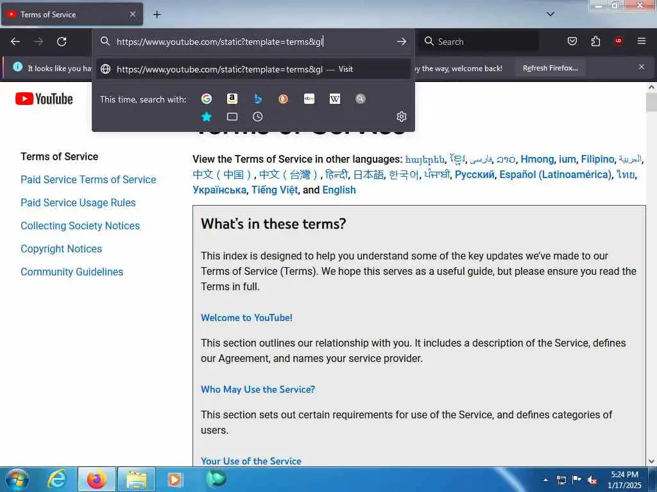657x492 pixels.
Task: Open Paid Service Terms of Service link
Action: (89, 179)
